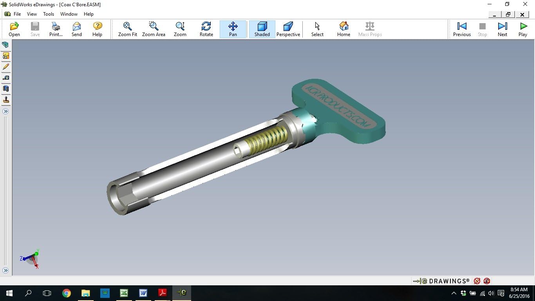Toggle Shaded display mode off
The height and width of the screenshot is (301, 535).
pos(262,29)
